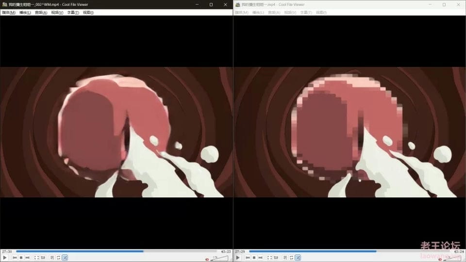The width and height of the screenshot is (466, 262).
Task: Click the Play button in the right player
Action: (x=238, y=258)
